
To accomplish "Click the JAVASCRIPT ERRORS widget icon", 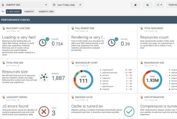I will point(4,97).
